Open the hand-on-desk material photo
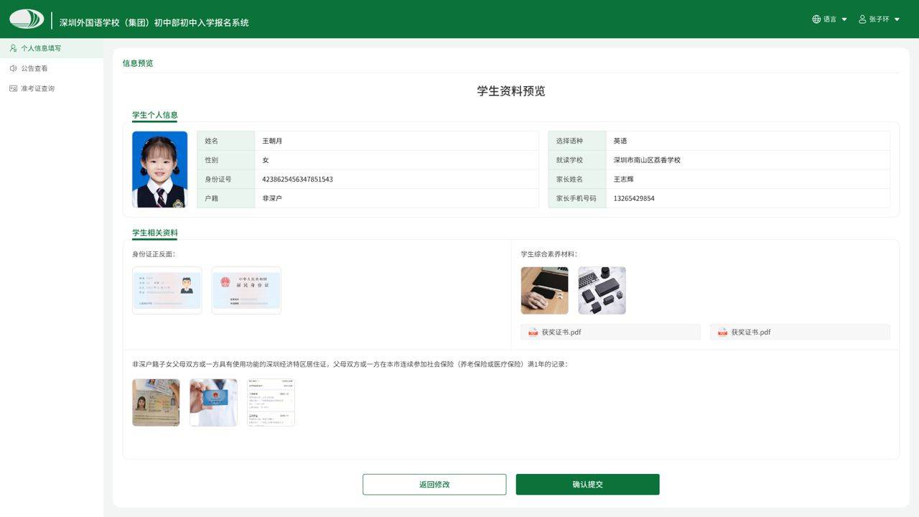The image size is (919, 517). coord(544,291)
